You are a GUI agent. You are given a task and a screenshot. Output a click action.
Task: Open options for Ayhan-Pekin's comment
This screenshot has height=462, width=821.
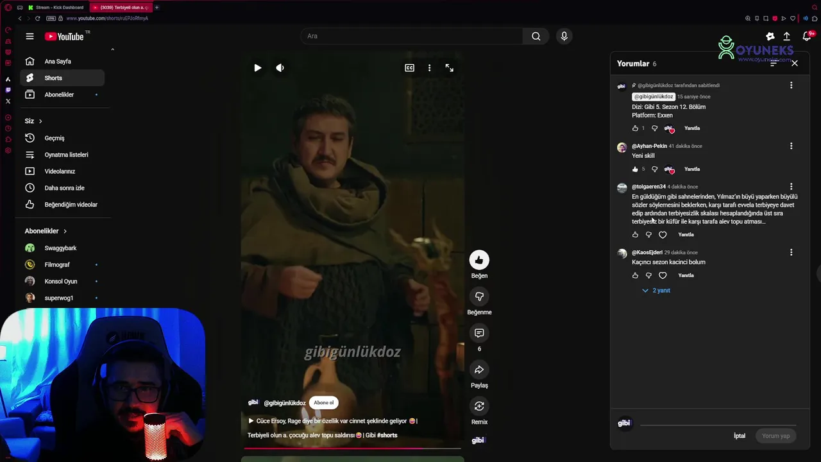click(791, 146)
